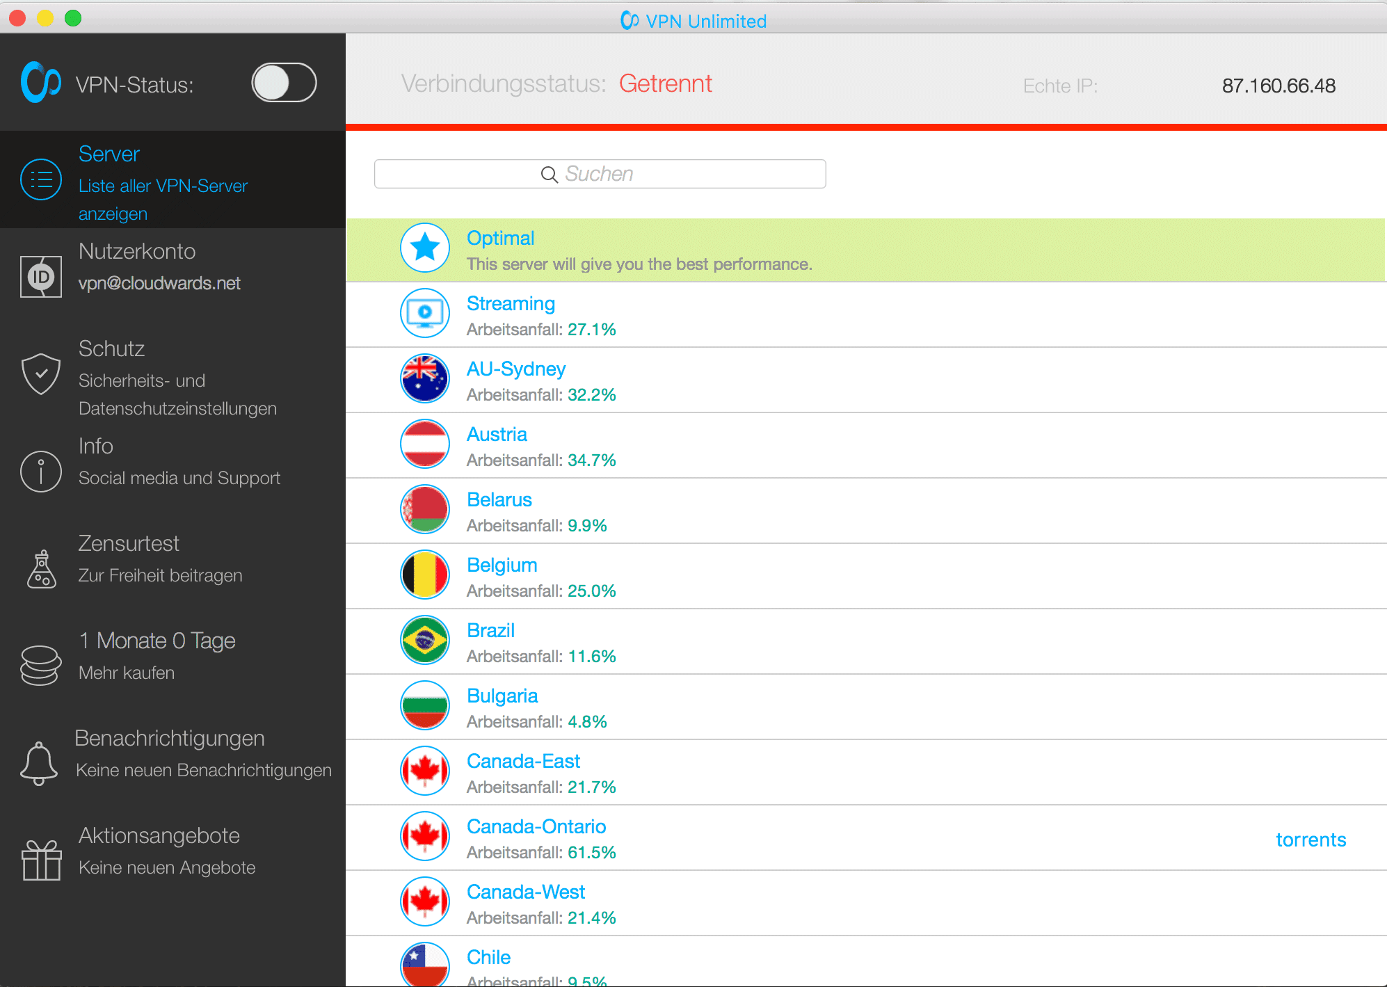Image resolution: width=1387 pixels, height=987 pixels.
Task: Click 'Keine neuen Benachrichtigungen' text
Action: pyautogui.click(x=204, y=770)
